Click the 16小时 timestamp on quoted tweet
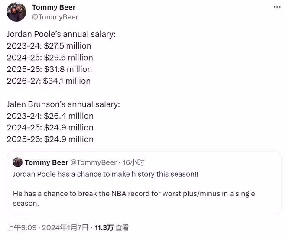 (133, 162)
